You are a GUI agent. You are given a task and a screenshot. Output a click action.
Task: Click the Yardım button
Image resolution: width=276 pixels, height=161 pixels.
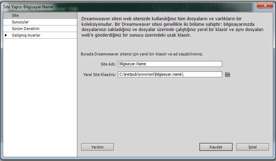pyautogui.click(x=97, y=147)
